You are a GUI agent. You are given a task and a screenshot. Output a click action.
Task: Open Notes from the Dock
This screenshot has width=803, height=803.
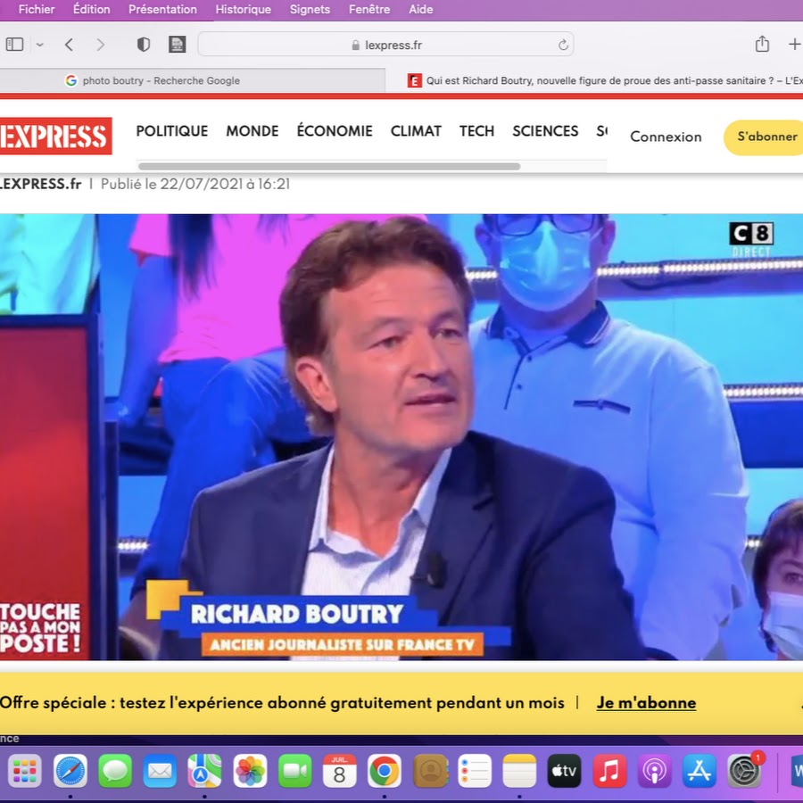coord(519,771)
